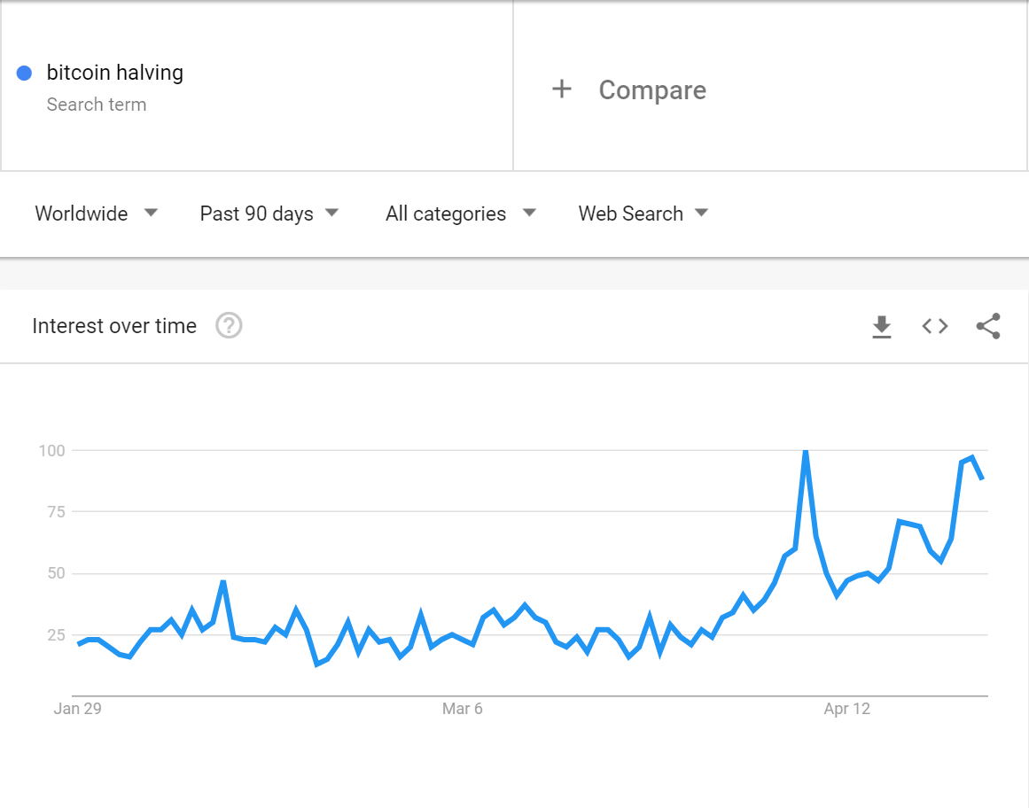Click the 100 axis value label
This screenshot has height=808, width=1029.
tap(51, 451)
